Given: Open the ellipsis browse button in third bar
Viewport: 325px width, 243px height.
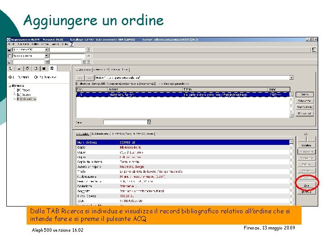Looking at the screenshot, I should click(x=47, y=62).
